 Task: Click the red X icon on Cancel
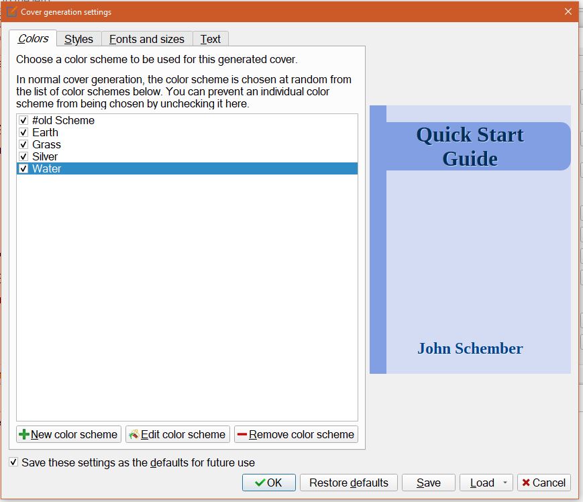tap(526, 483)
